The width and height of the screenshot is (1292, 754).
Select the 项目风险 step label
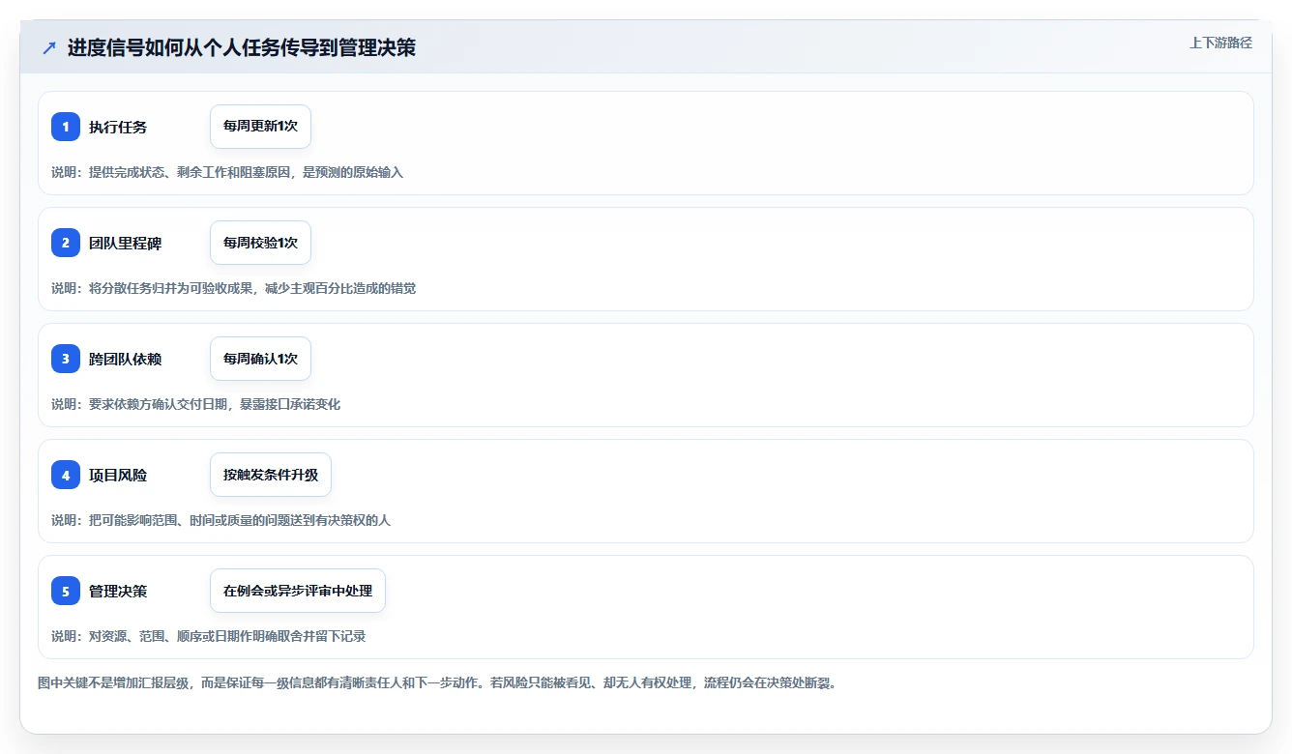click(118, 475)
